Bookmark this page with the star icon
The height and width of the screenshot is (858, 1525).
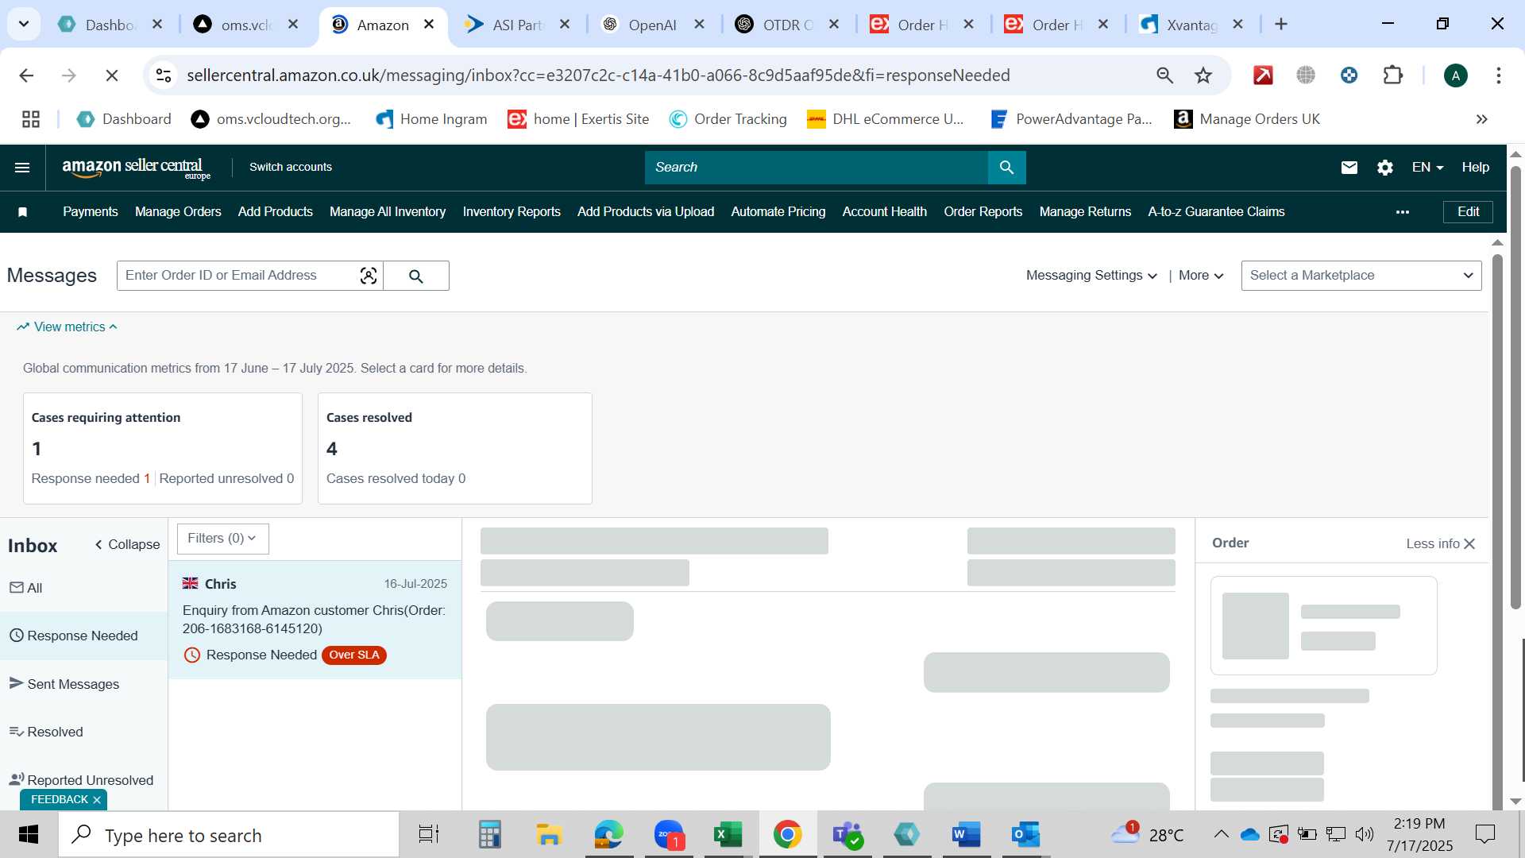point(1203,75)
